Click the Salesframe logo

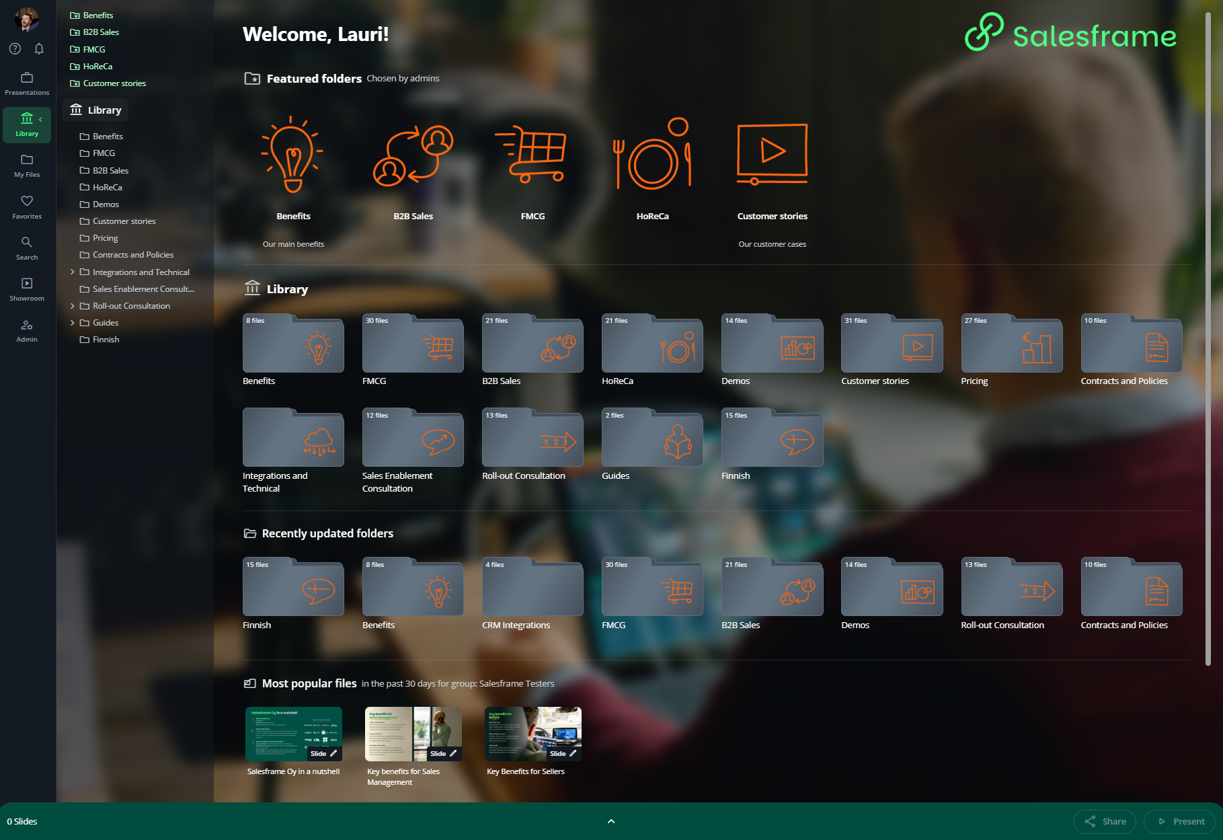click(x=1070, y=34)
